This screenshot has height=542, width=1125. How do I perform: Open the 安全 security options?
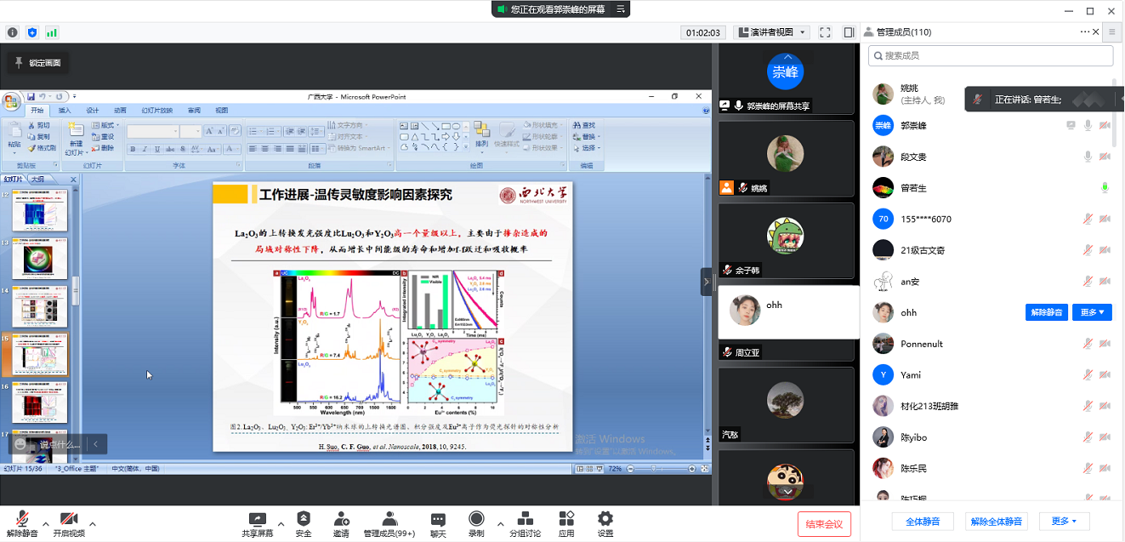point(304,523)
